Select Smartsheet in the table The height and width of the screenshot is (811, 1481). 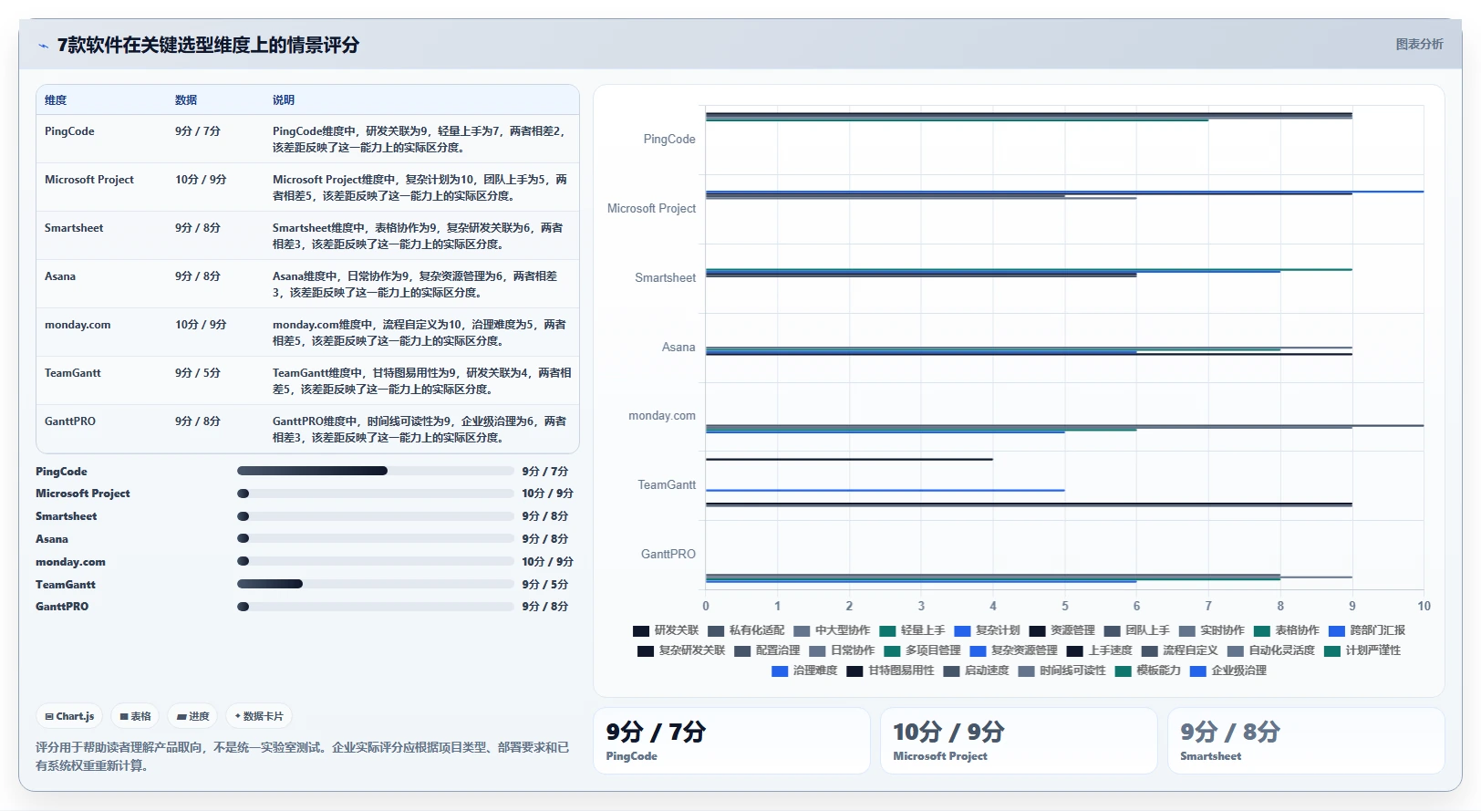[x=74, y=228]
